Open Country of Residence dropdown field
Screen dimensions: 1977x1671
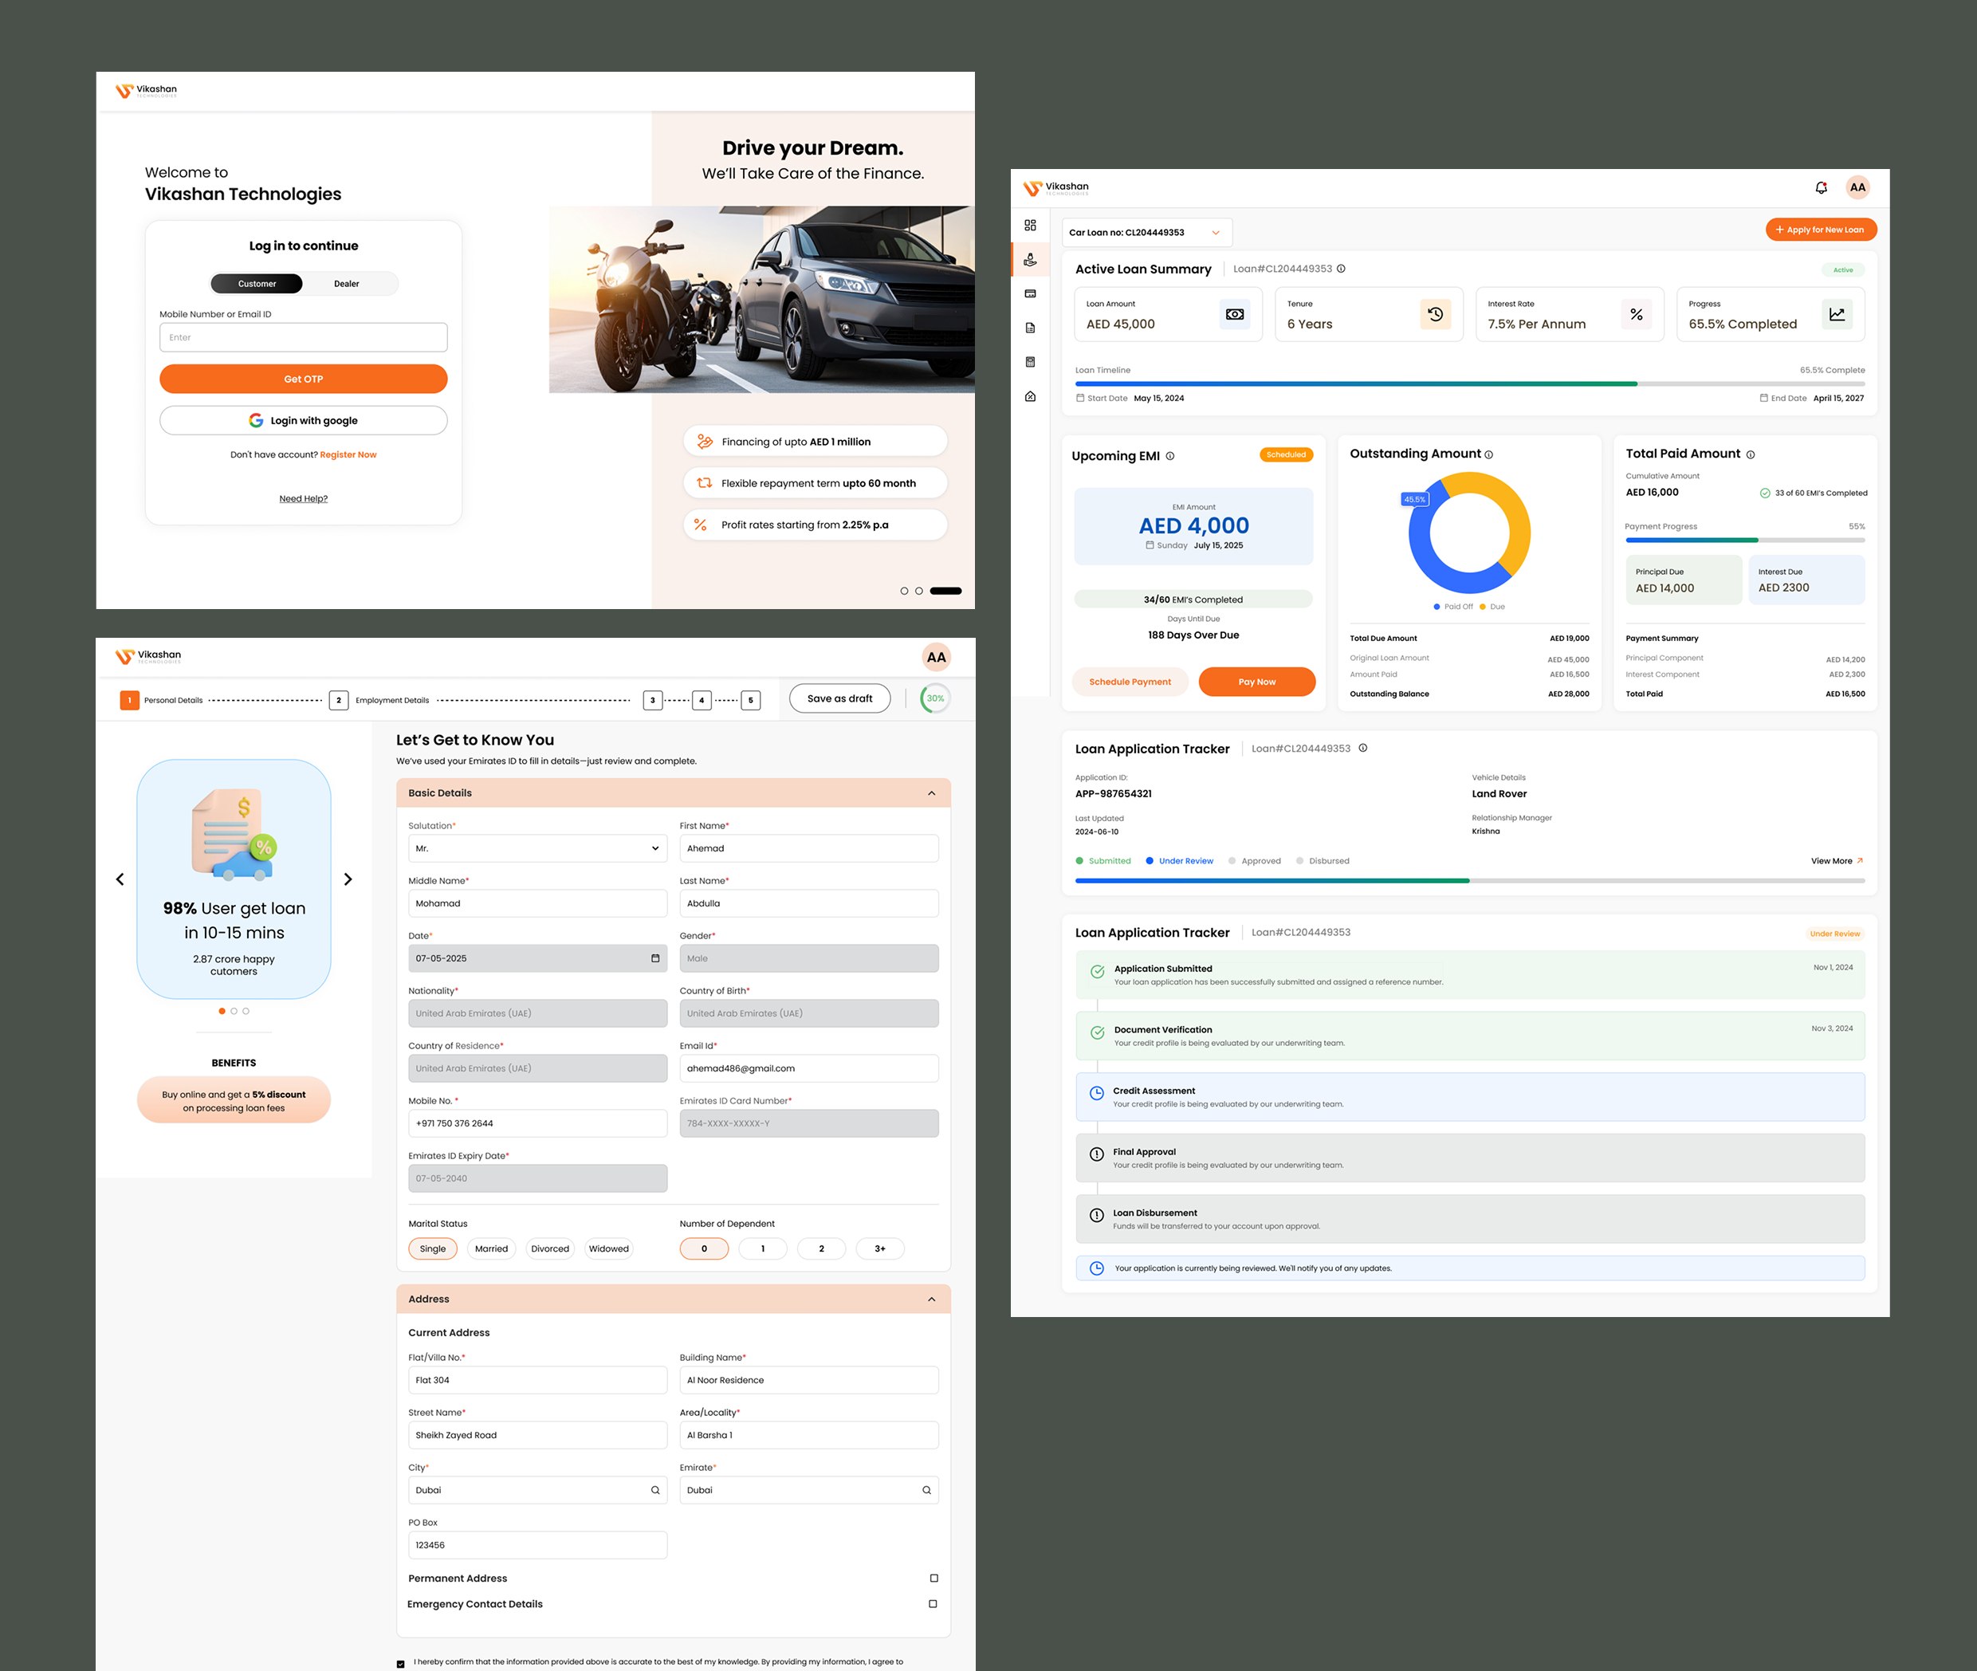tap(537, 1068)
